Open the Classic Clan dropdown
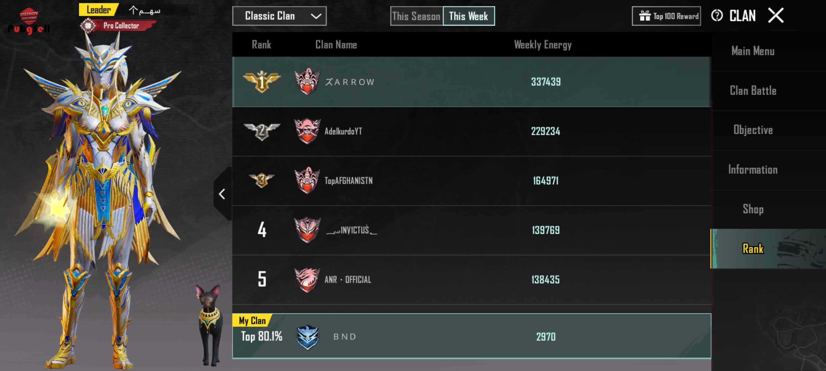 [x=279, y=16]
